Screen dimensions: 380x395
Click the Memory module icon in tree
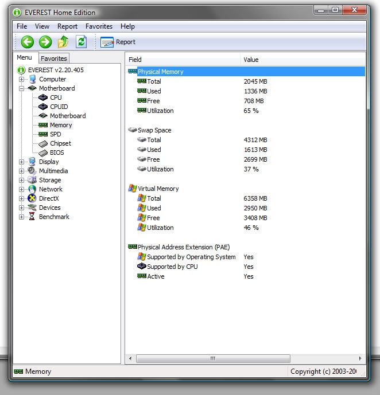tap(43, 125)
